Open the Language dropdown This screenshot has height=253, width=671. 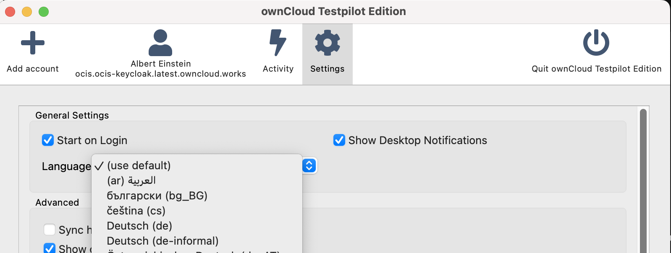[309, 166]
